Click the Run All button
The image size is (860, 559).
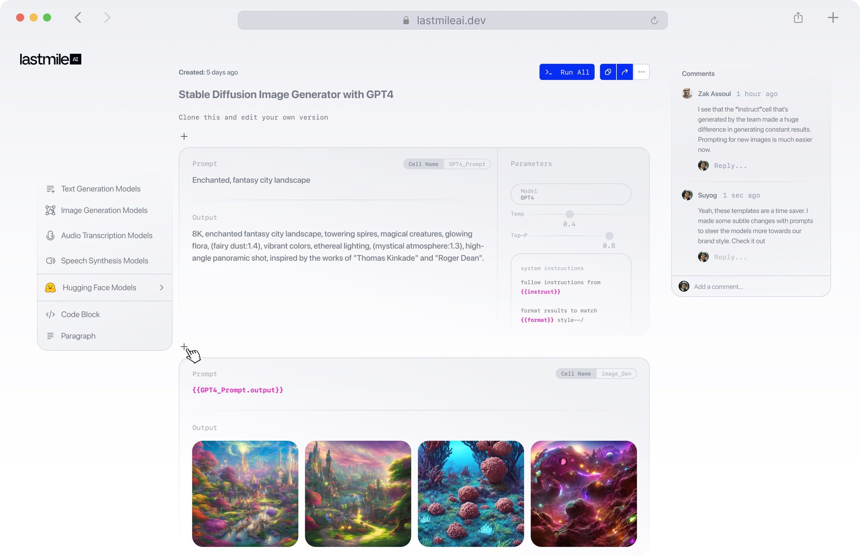[567, 72]
